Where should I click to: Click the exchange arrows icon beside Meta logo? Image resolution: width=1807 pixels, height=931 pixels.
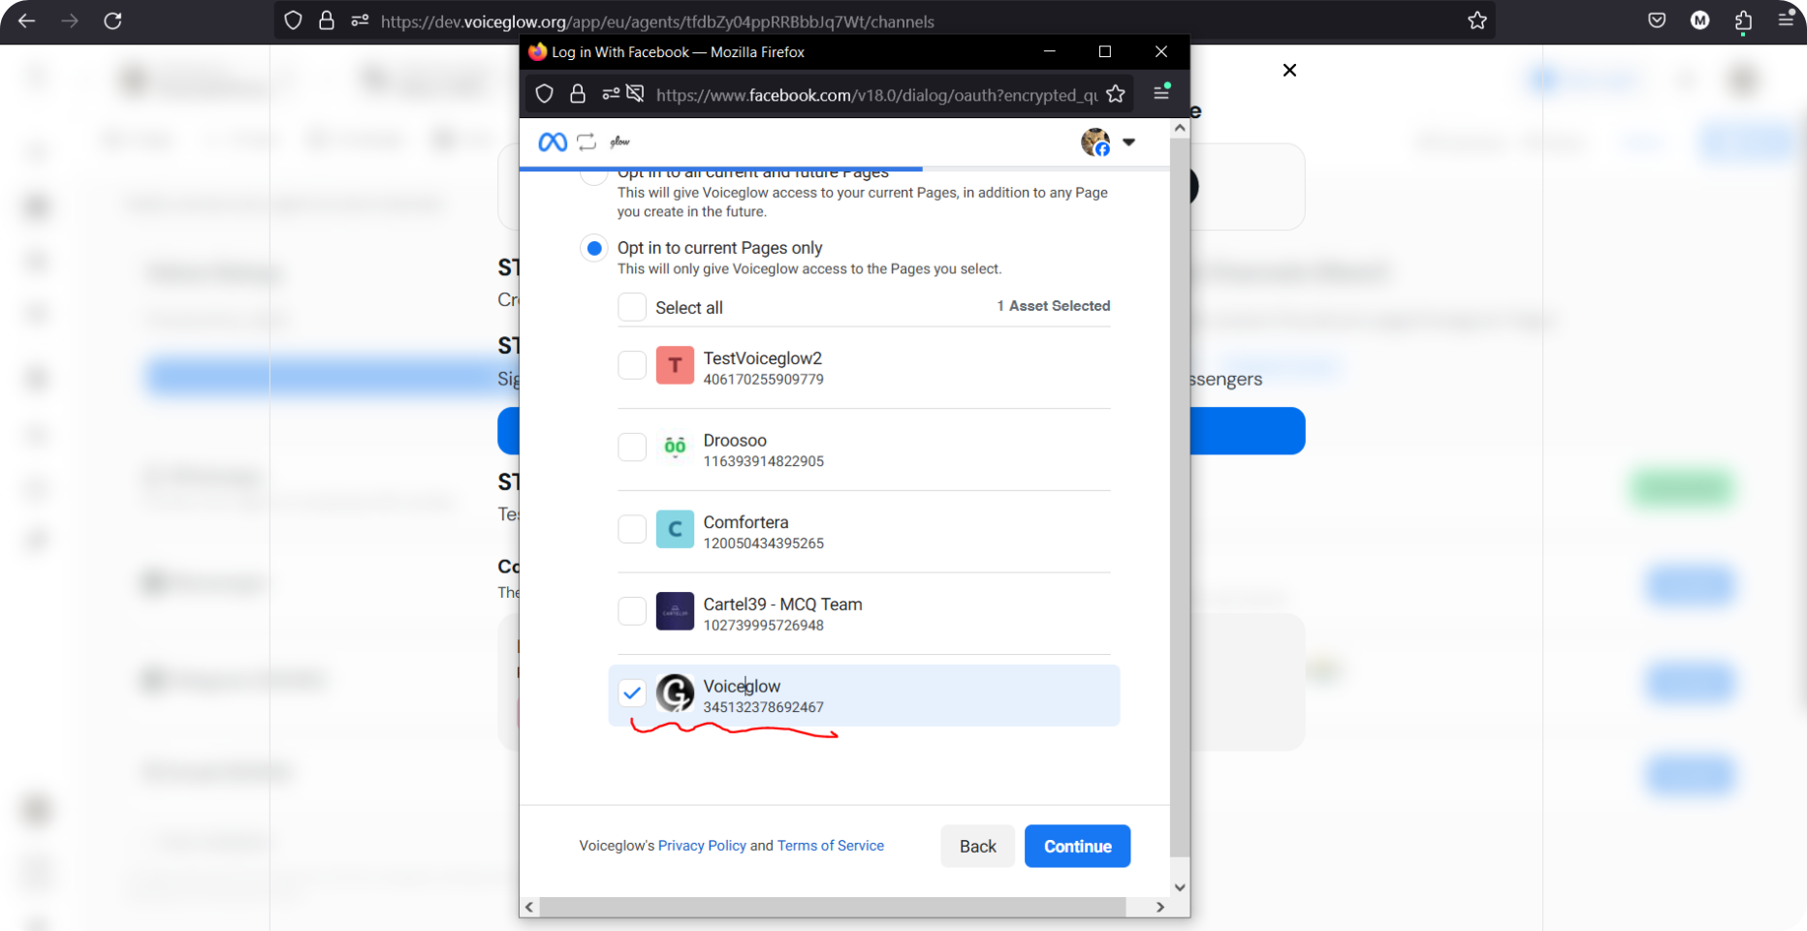tap(586, 142)
